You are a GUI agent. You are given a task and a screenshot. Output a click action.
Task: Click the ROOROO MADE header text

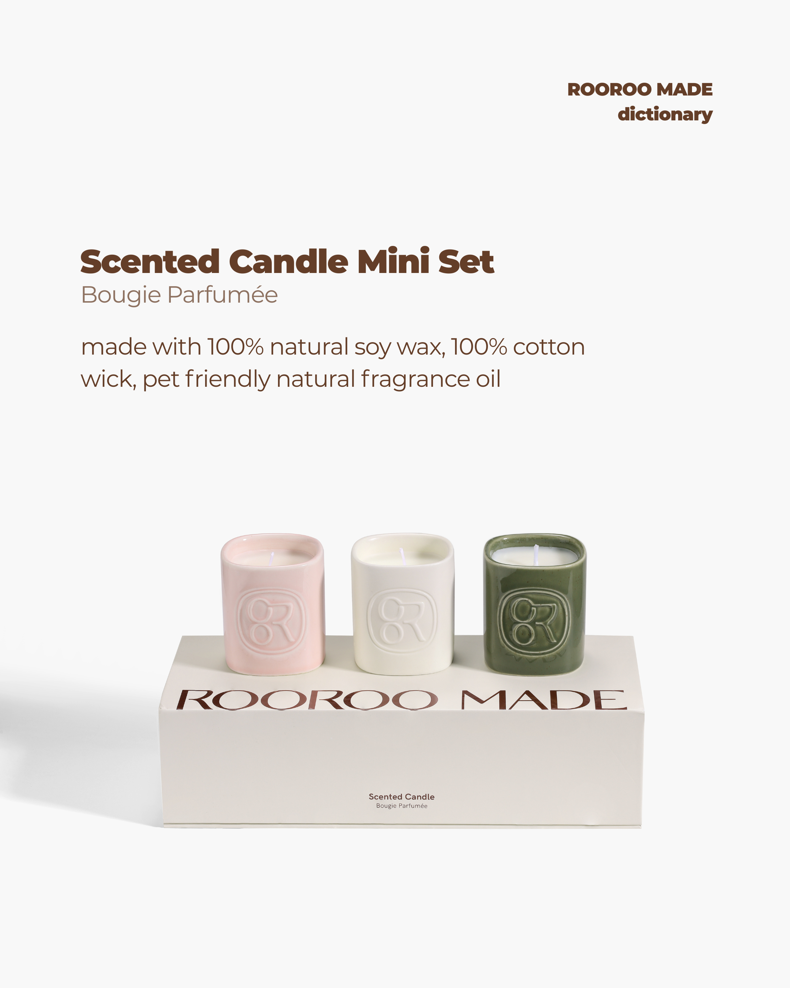click(640, 89)
